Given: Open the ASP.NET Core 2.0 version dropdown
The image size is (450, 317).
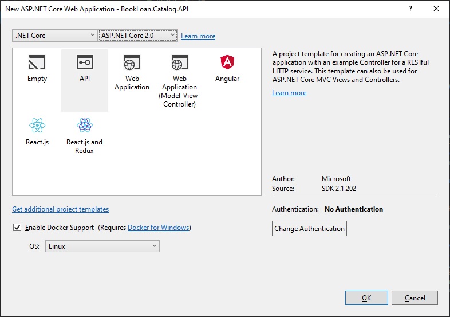Looking at the screenshot, I should point(138,36).
